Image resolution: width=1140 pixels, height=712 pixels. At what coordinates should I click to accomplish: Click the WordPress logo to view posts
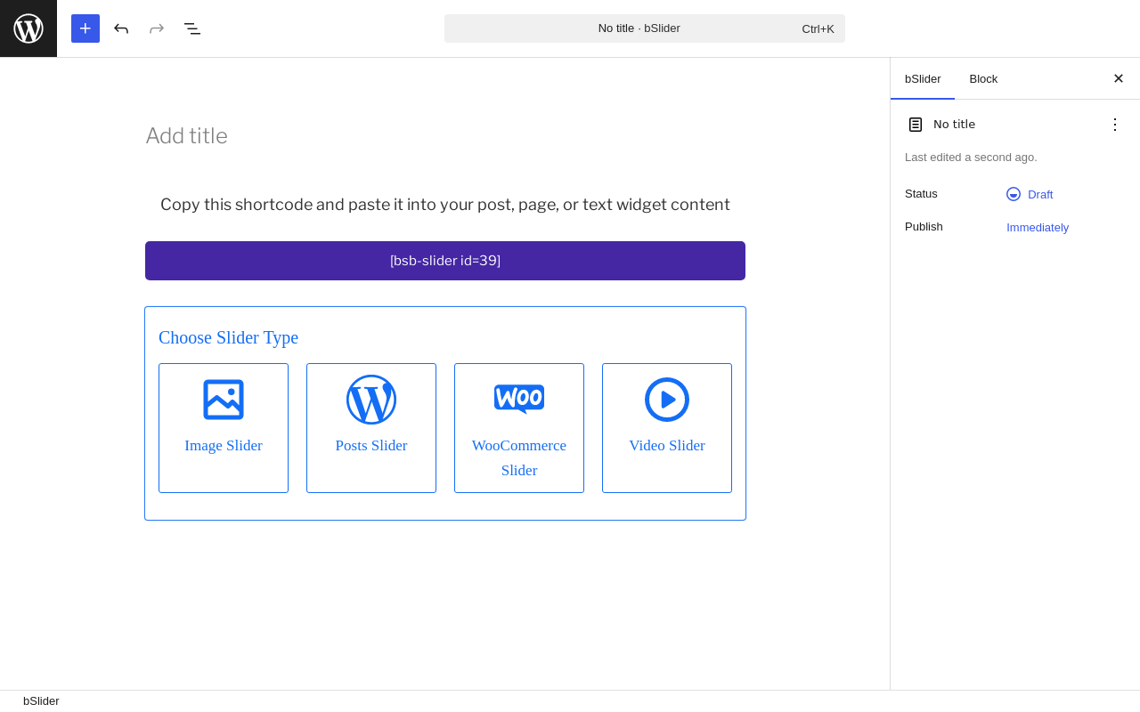tap(28, 28)
